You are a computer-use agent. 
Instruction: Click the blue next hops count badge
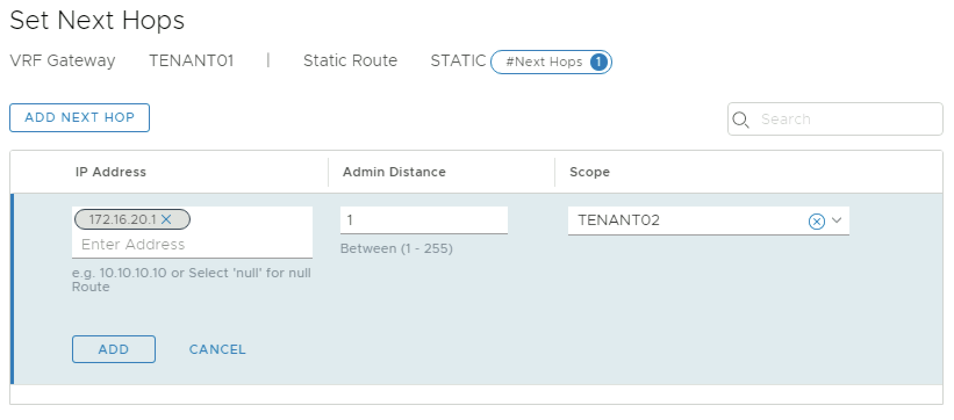[598, 62]
